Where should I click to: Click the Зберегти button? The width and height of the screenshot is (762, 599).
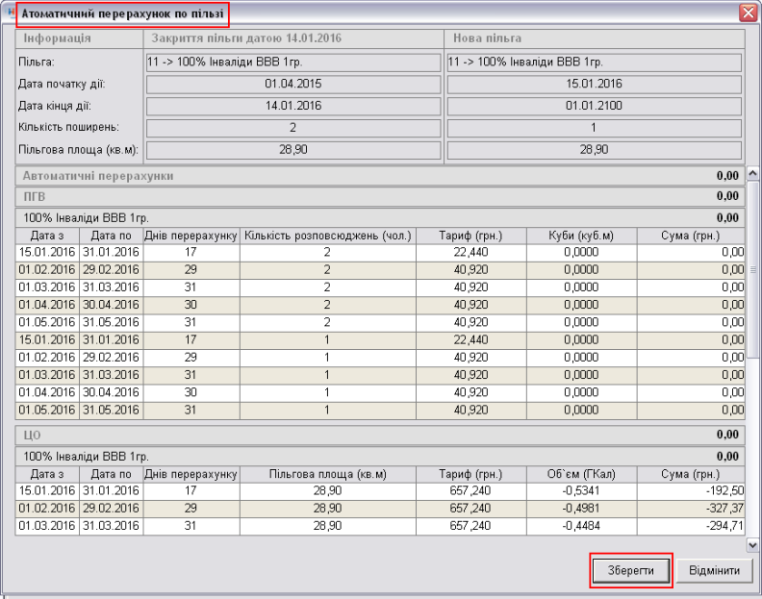click(630, 570)
